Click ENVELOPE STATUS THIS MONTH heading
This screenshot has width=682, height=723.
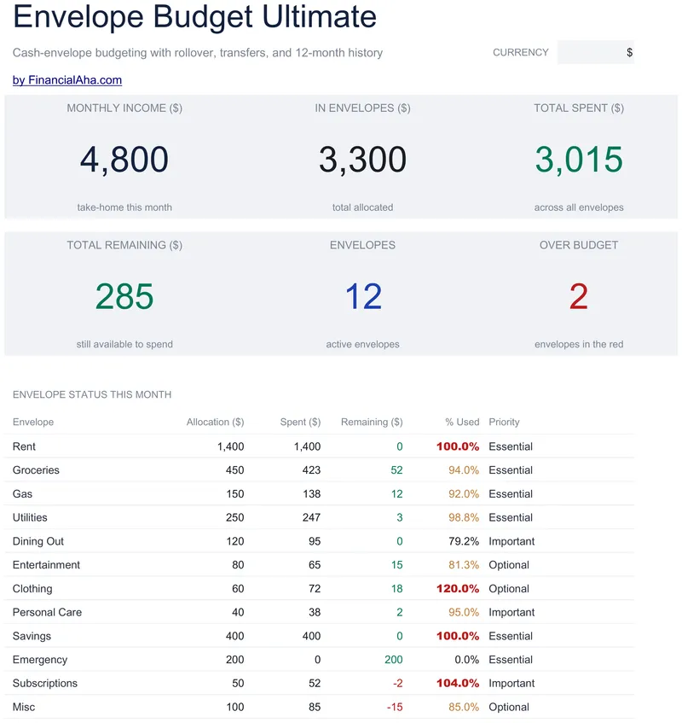coord(92,394)
